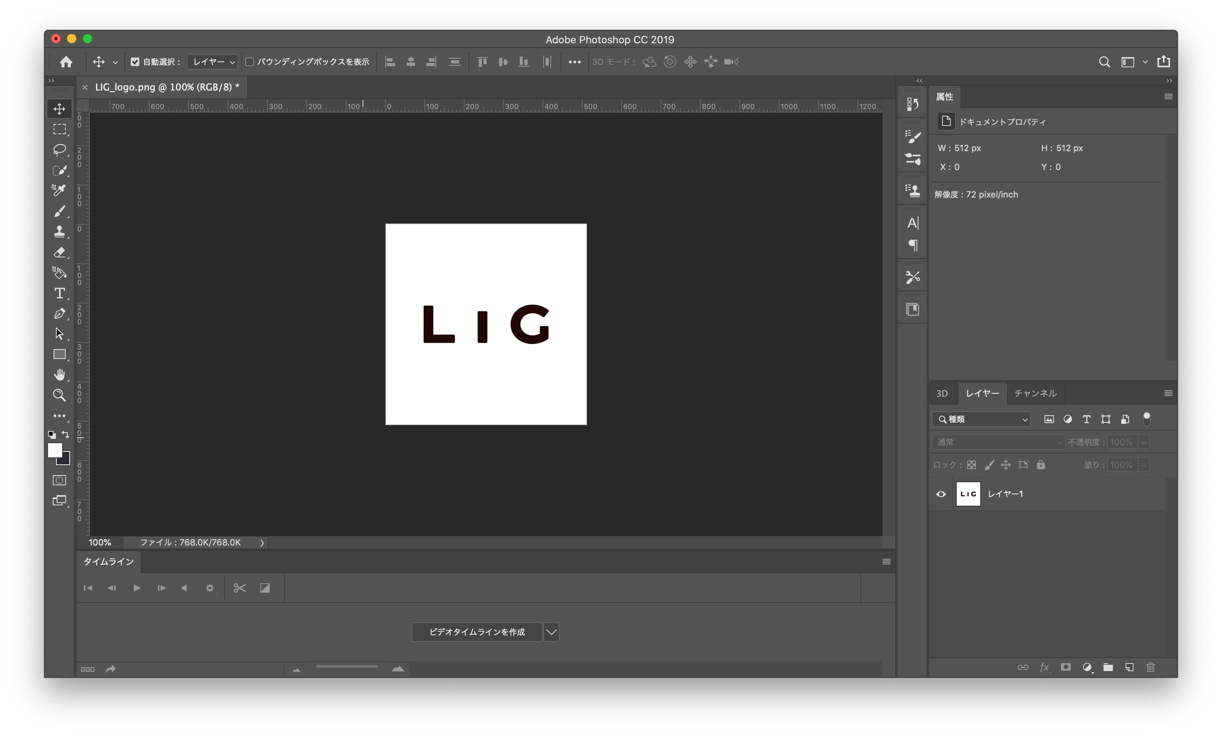Viewport: 1222px width, 736px height.
Task: Open the Layers panel flyout menu
Action: 1168,394
